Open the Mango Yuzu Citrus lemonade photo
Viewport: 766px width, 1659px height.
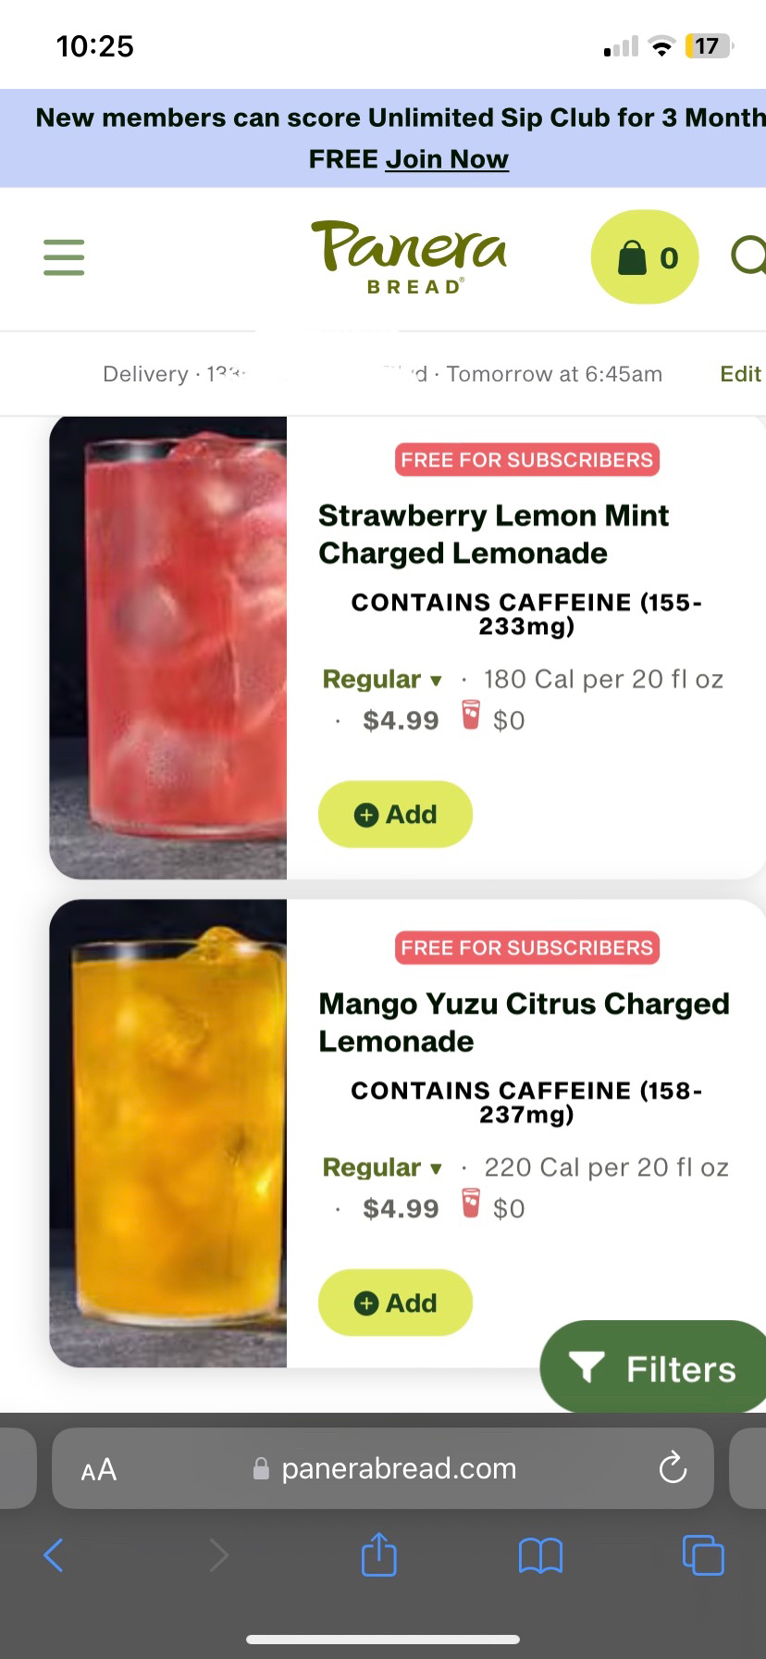click(168, 1134)
